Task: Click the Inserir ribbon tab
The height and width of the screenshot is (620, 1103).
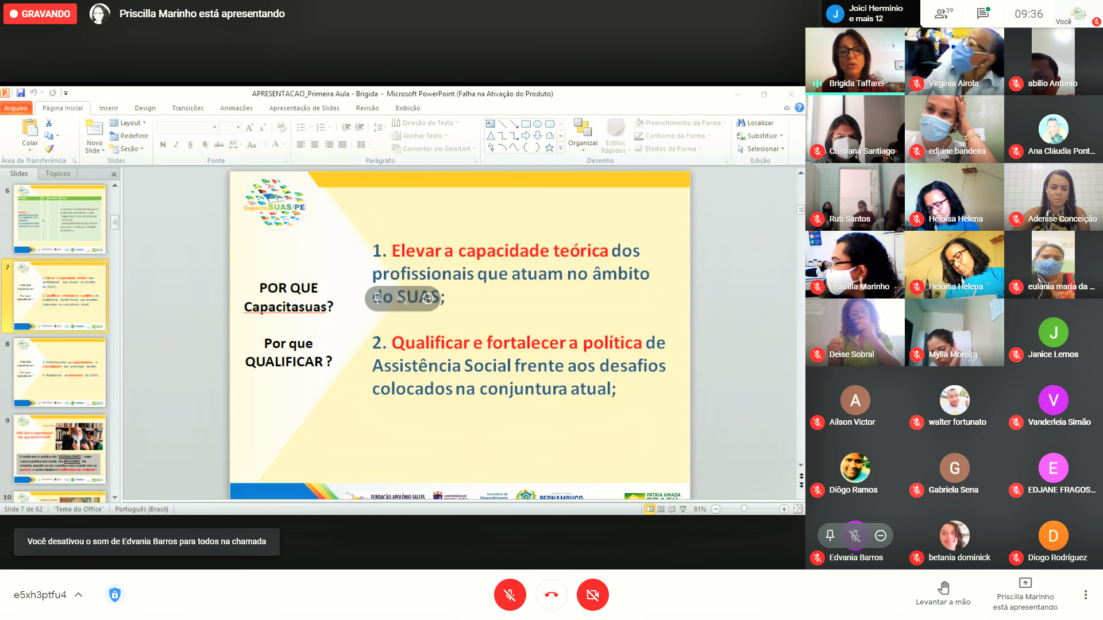Action: pyautogui.click(x=108, y=108)
